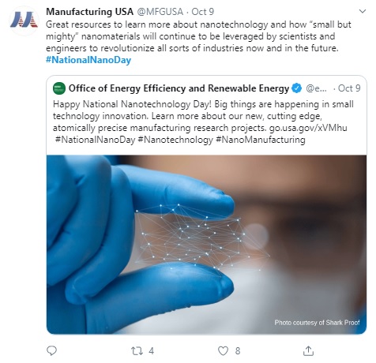Click the #NanoManufacturing hashtag
This screenshot has width=376, height=363.
coord(261,140)
